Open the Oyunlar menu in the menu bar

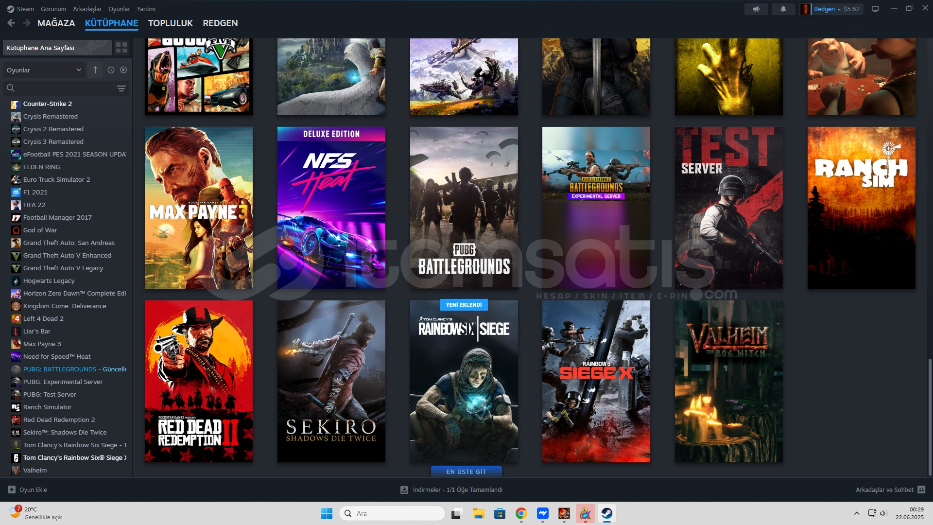119,9
